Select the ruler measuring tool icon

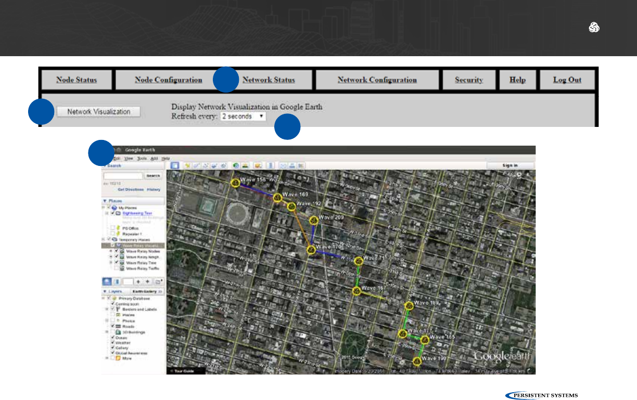click(x=270, y=165)
